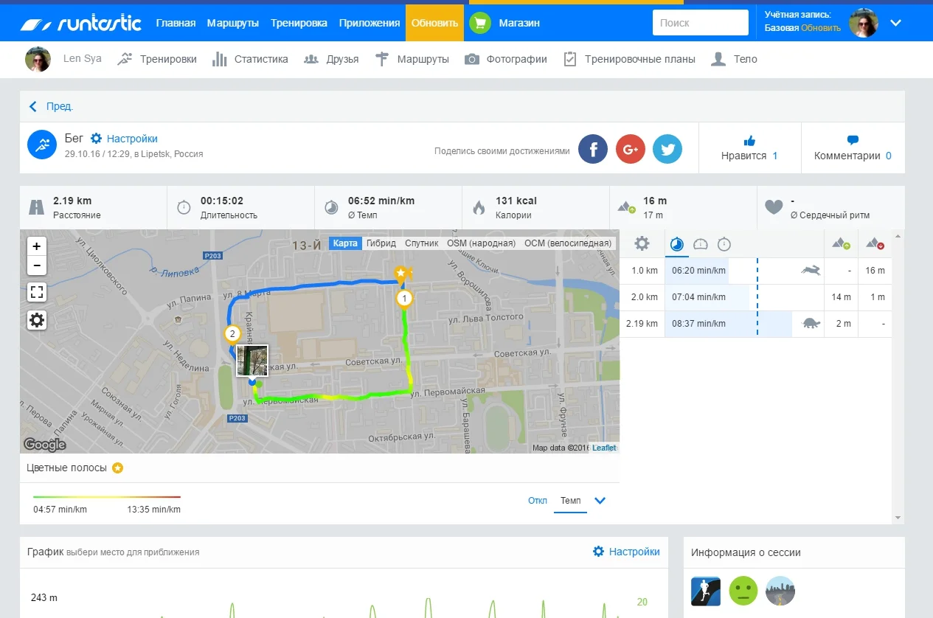The width and height of the screenshot is (933, 618).
Task: Share the run on Google Plus
Action: (x=631, y=149)
